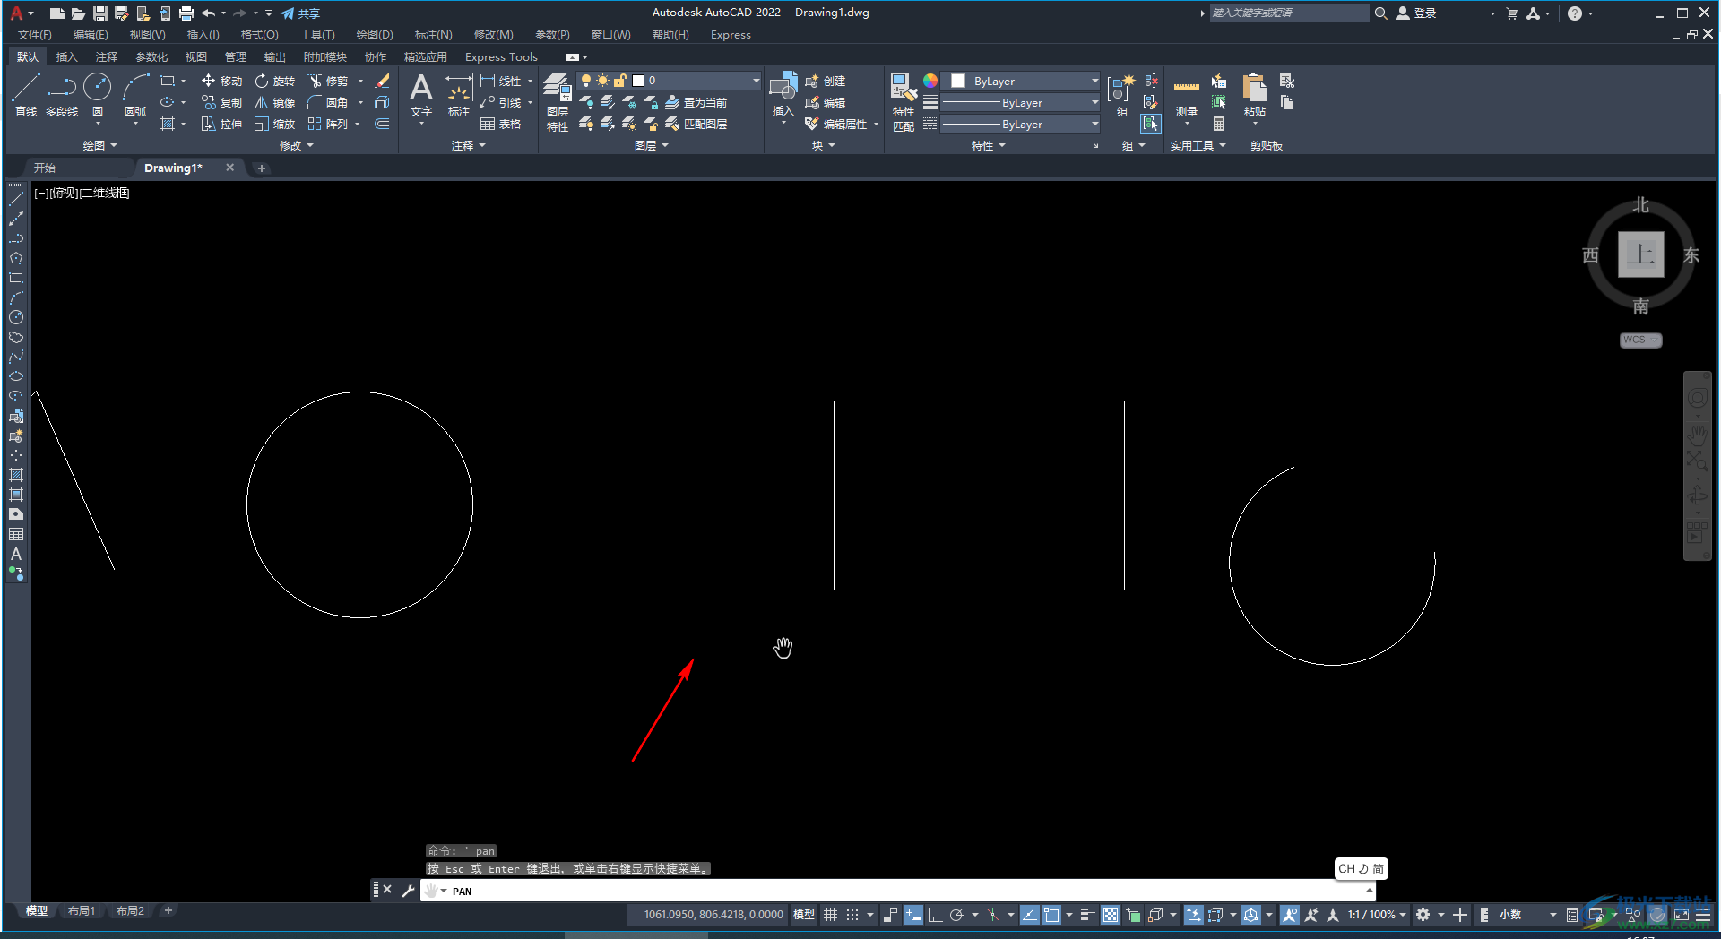Open the Draw (绘图) menu in the menu bar

click(x=375, y=35)
